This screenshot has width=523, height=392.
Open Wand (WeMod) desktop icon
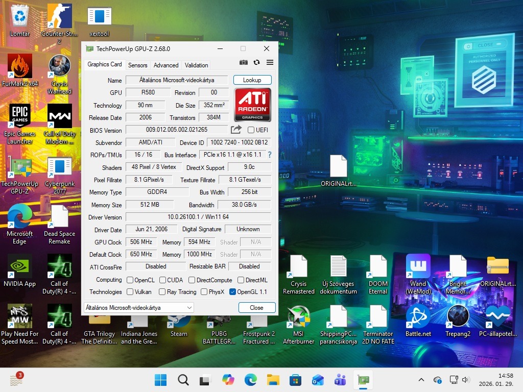coord(418,274)
